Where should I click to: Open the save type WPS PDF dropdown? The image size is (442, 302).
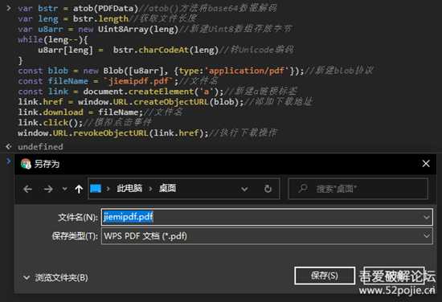click(267, 236)
